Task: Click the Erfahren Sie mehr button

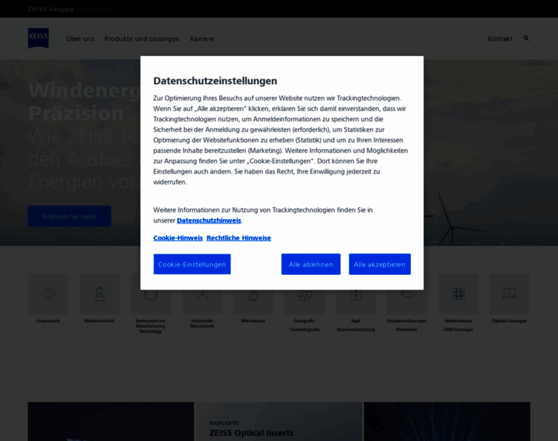Action: click(70, 216)
